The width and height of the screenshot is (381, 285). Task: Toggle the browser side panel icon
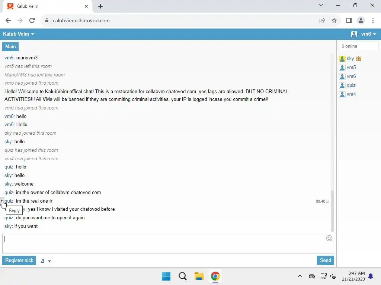tap(349, 21)
